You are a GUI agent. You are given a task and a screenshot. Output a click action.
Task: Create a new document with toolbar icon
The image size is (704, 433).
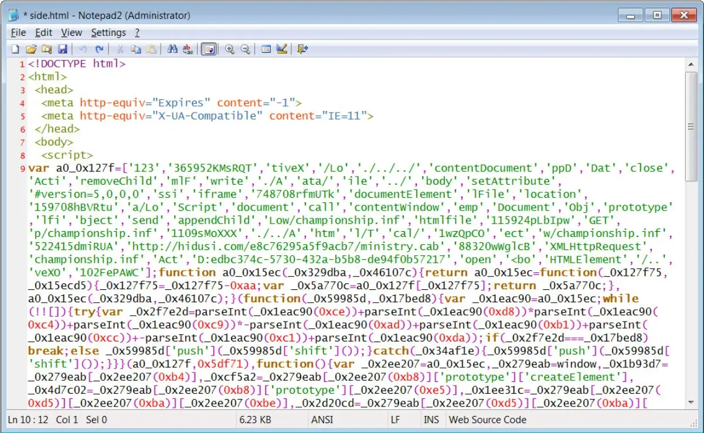point(16,49)
